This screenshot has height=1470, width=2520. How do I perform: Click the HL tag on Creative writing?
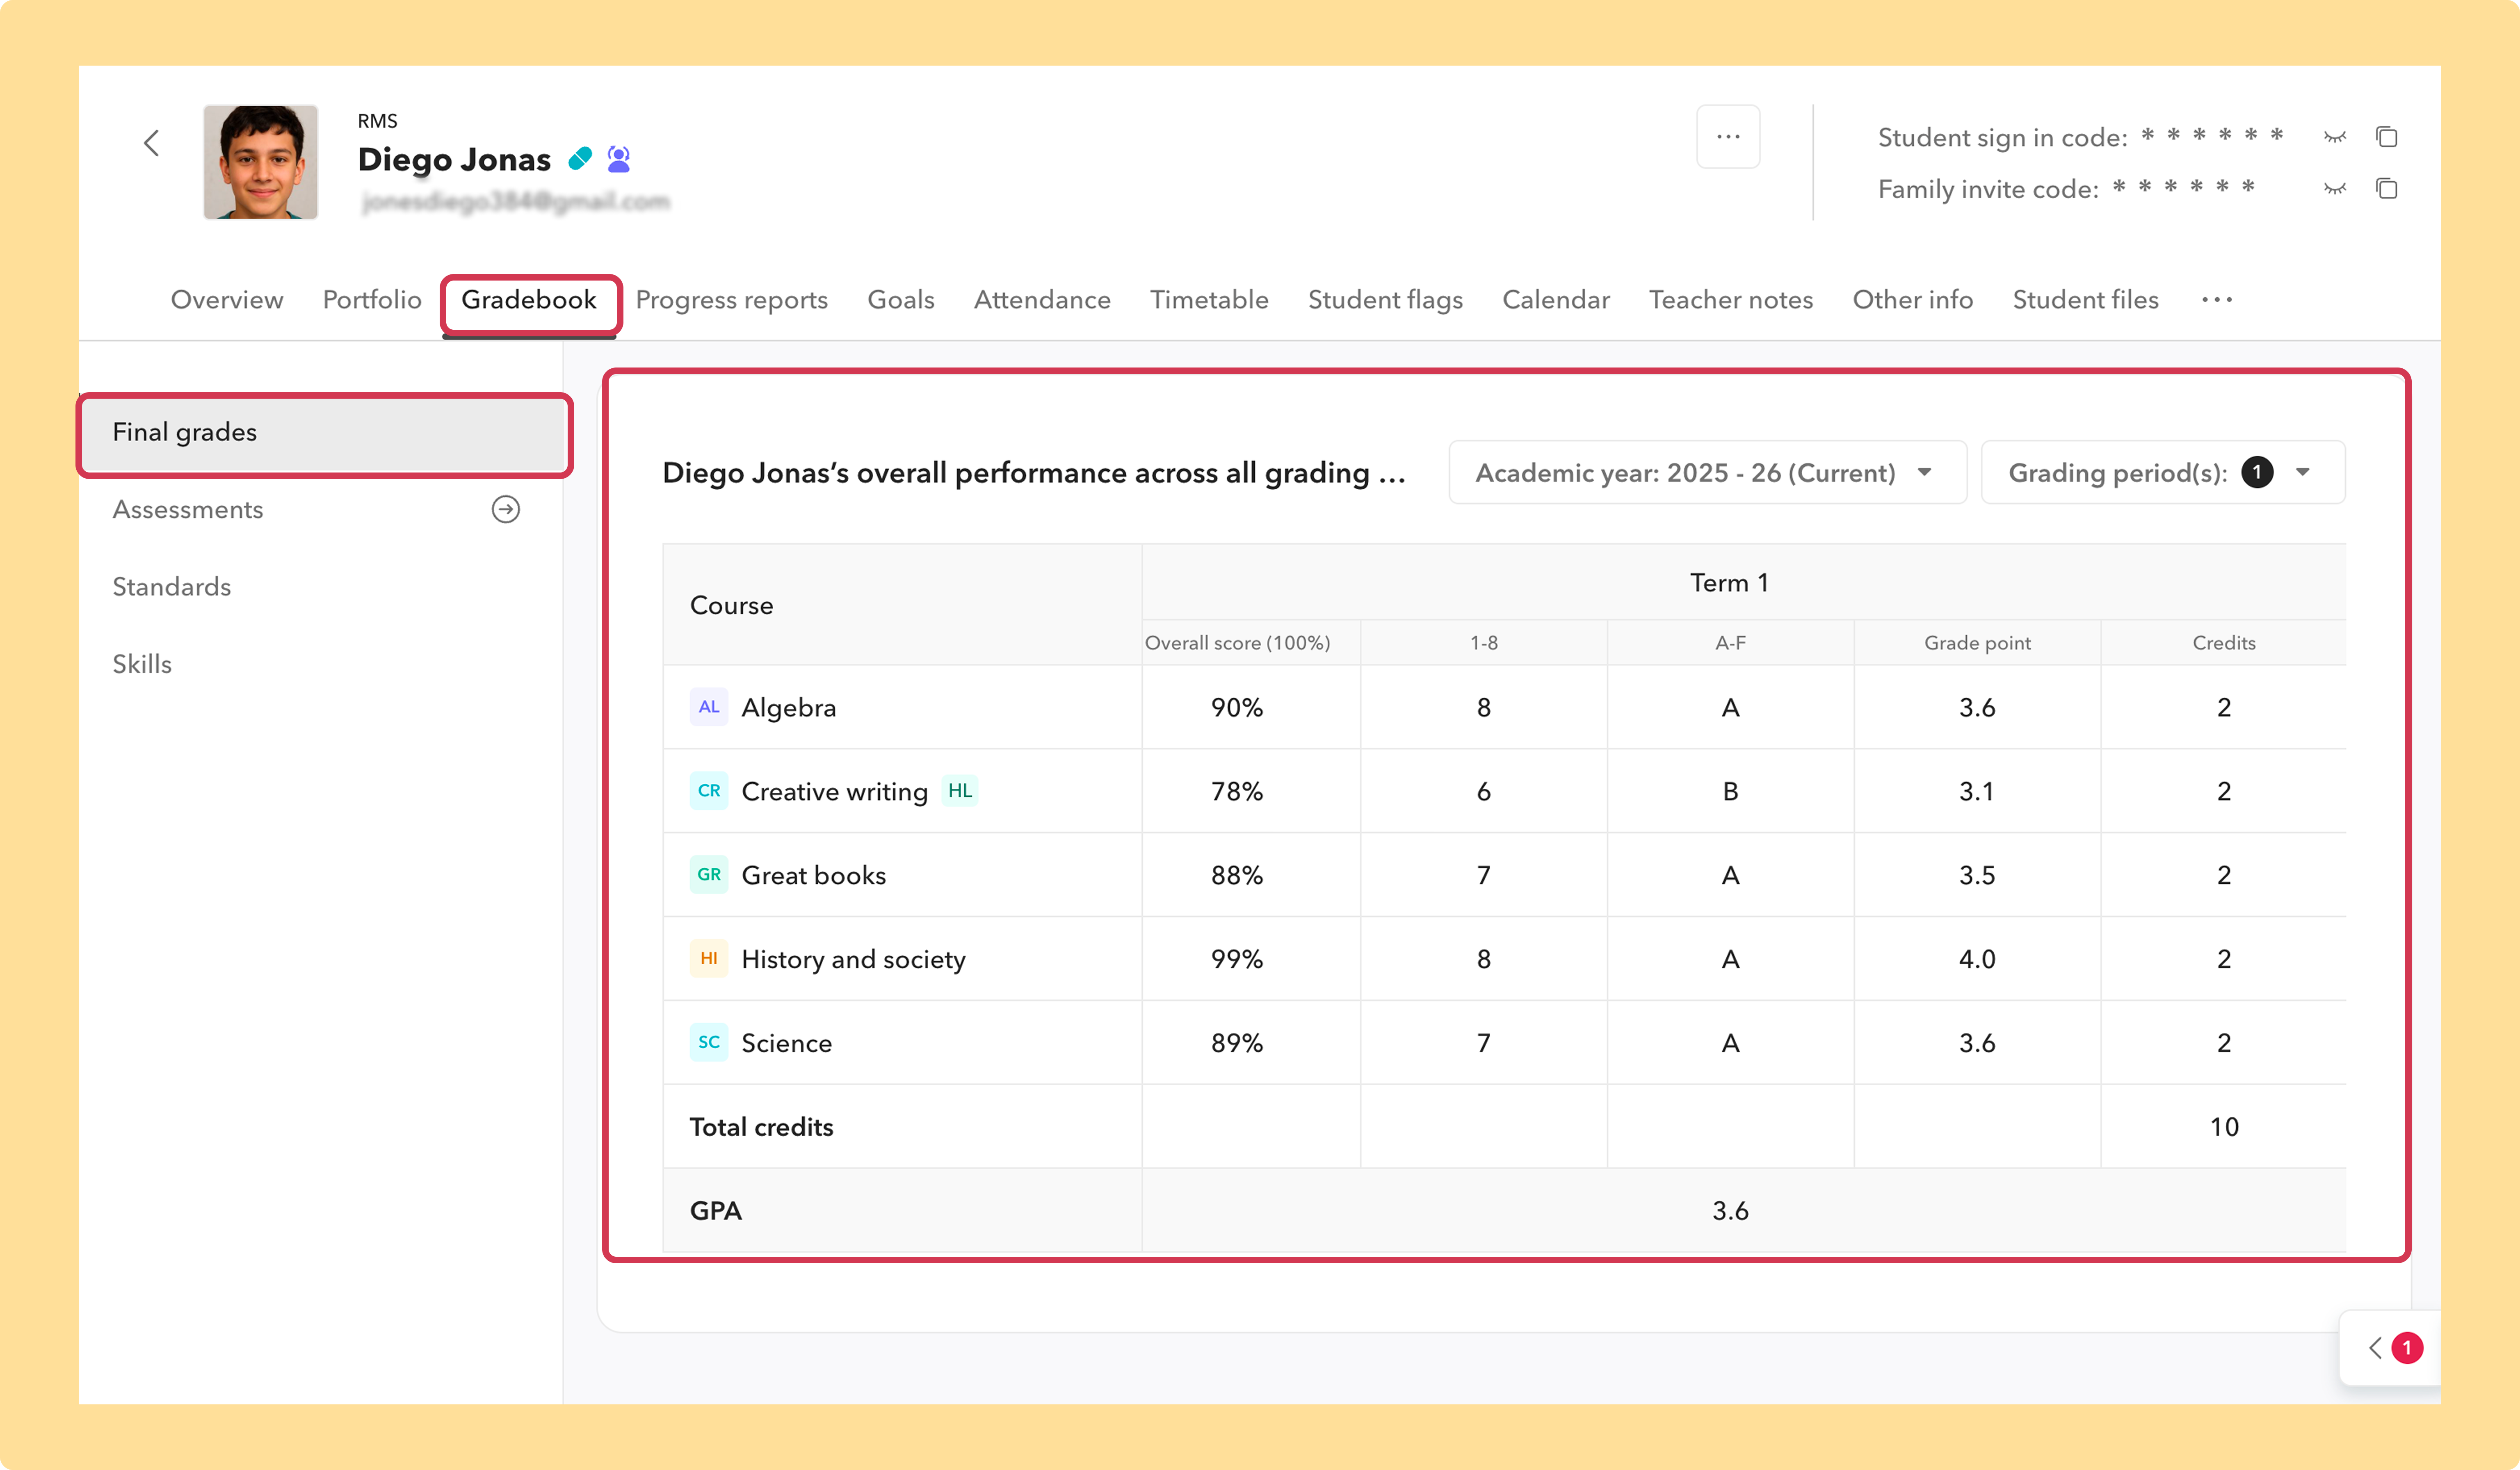tap(960, 791)
